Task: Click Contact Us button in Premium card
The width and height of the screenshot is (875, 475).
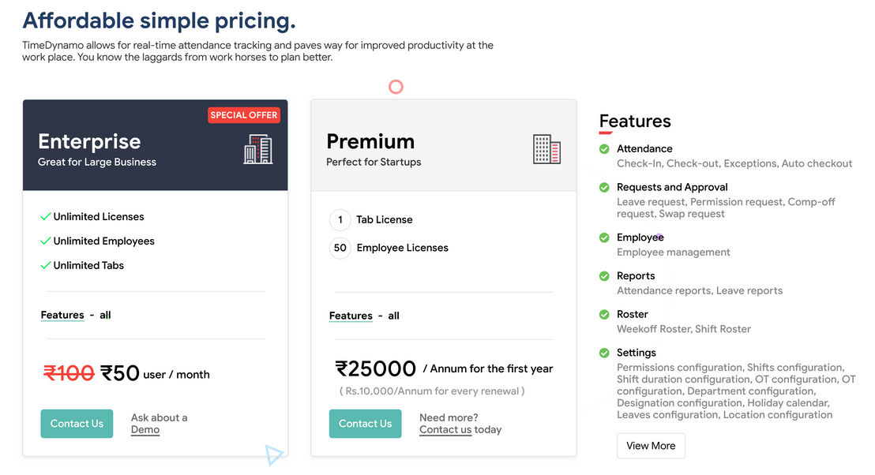Action: (366, 424)
